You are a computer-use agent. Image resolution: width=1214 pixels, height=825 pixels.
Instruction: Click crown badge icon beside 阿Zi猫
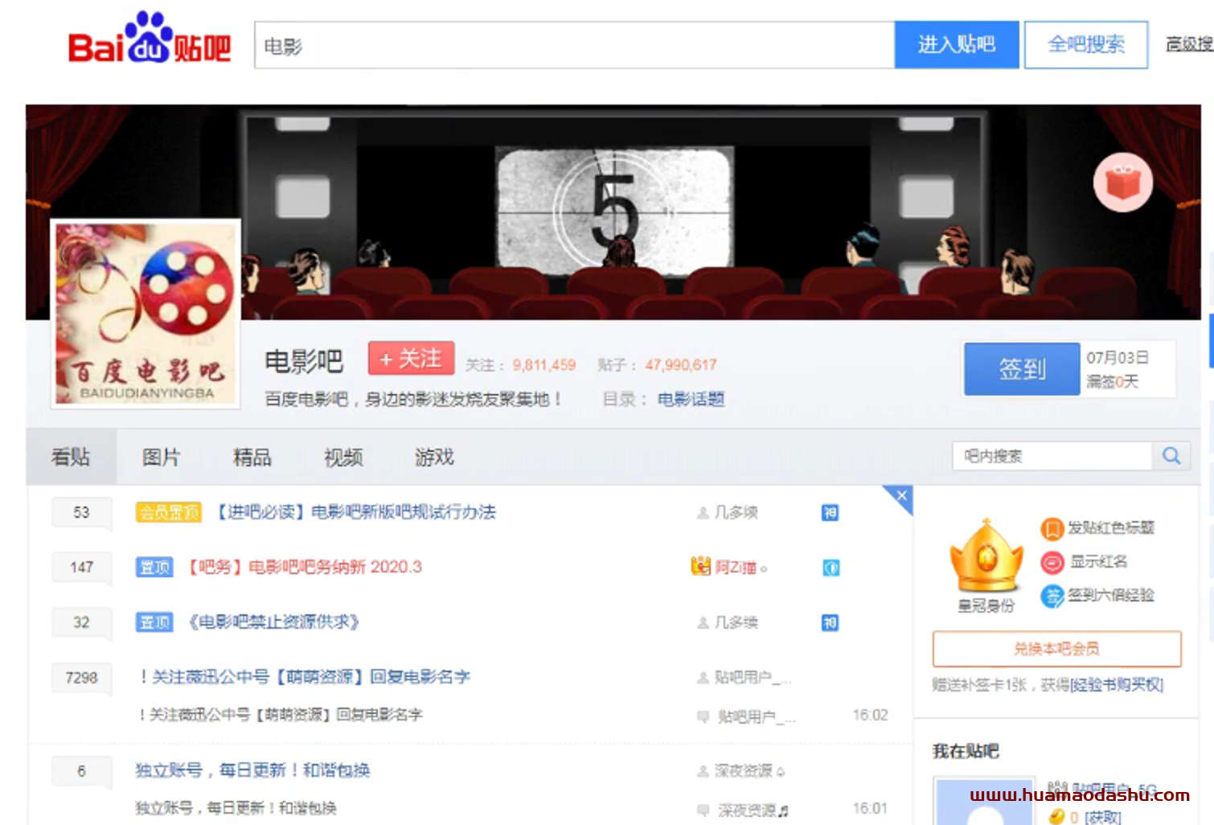(701, 565)
